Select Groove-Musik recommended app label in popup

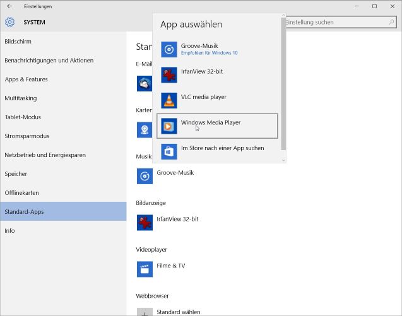199,46
